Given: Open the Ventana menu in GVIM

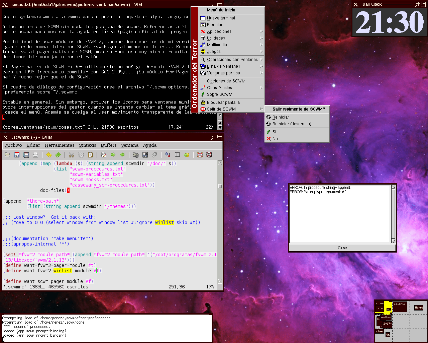Looking at the screenshot, I should (130, 145).
